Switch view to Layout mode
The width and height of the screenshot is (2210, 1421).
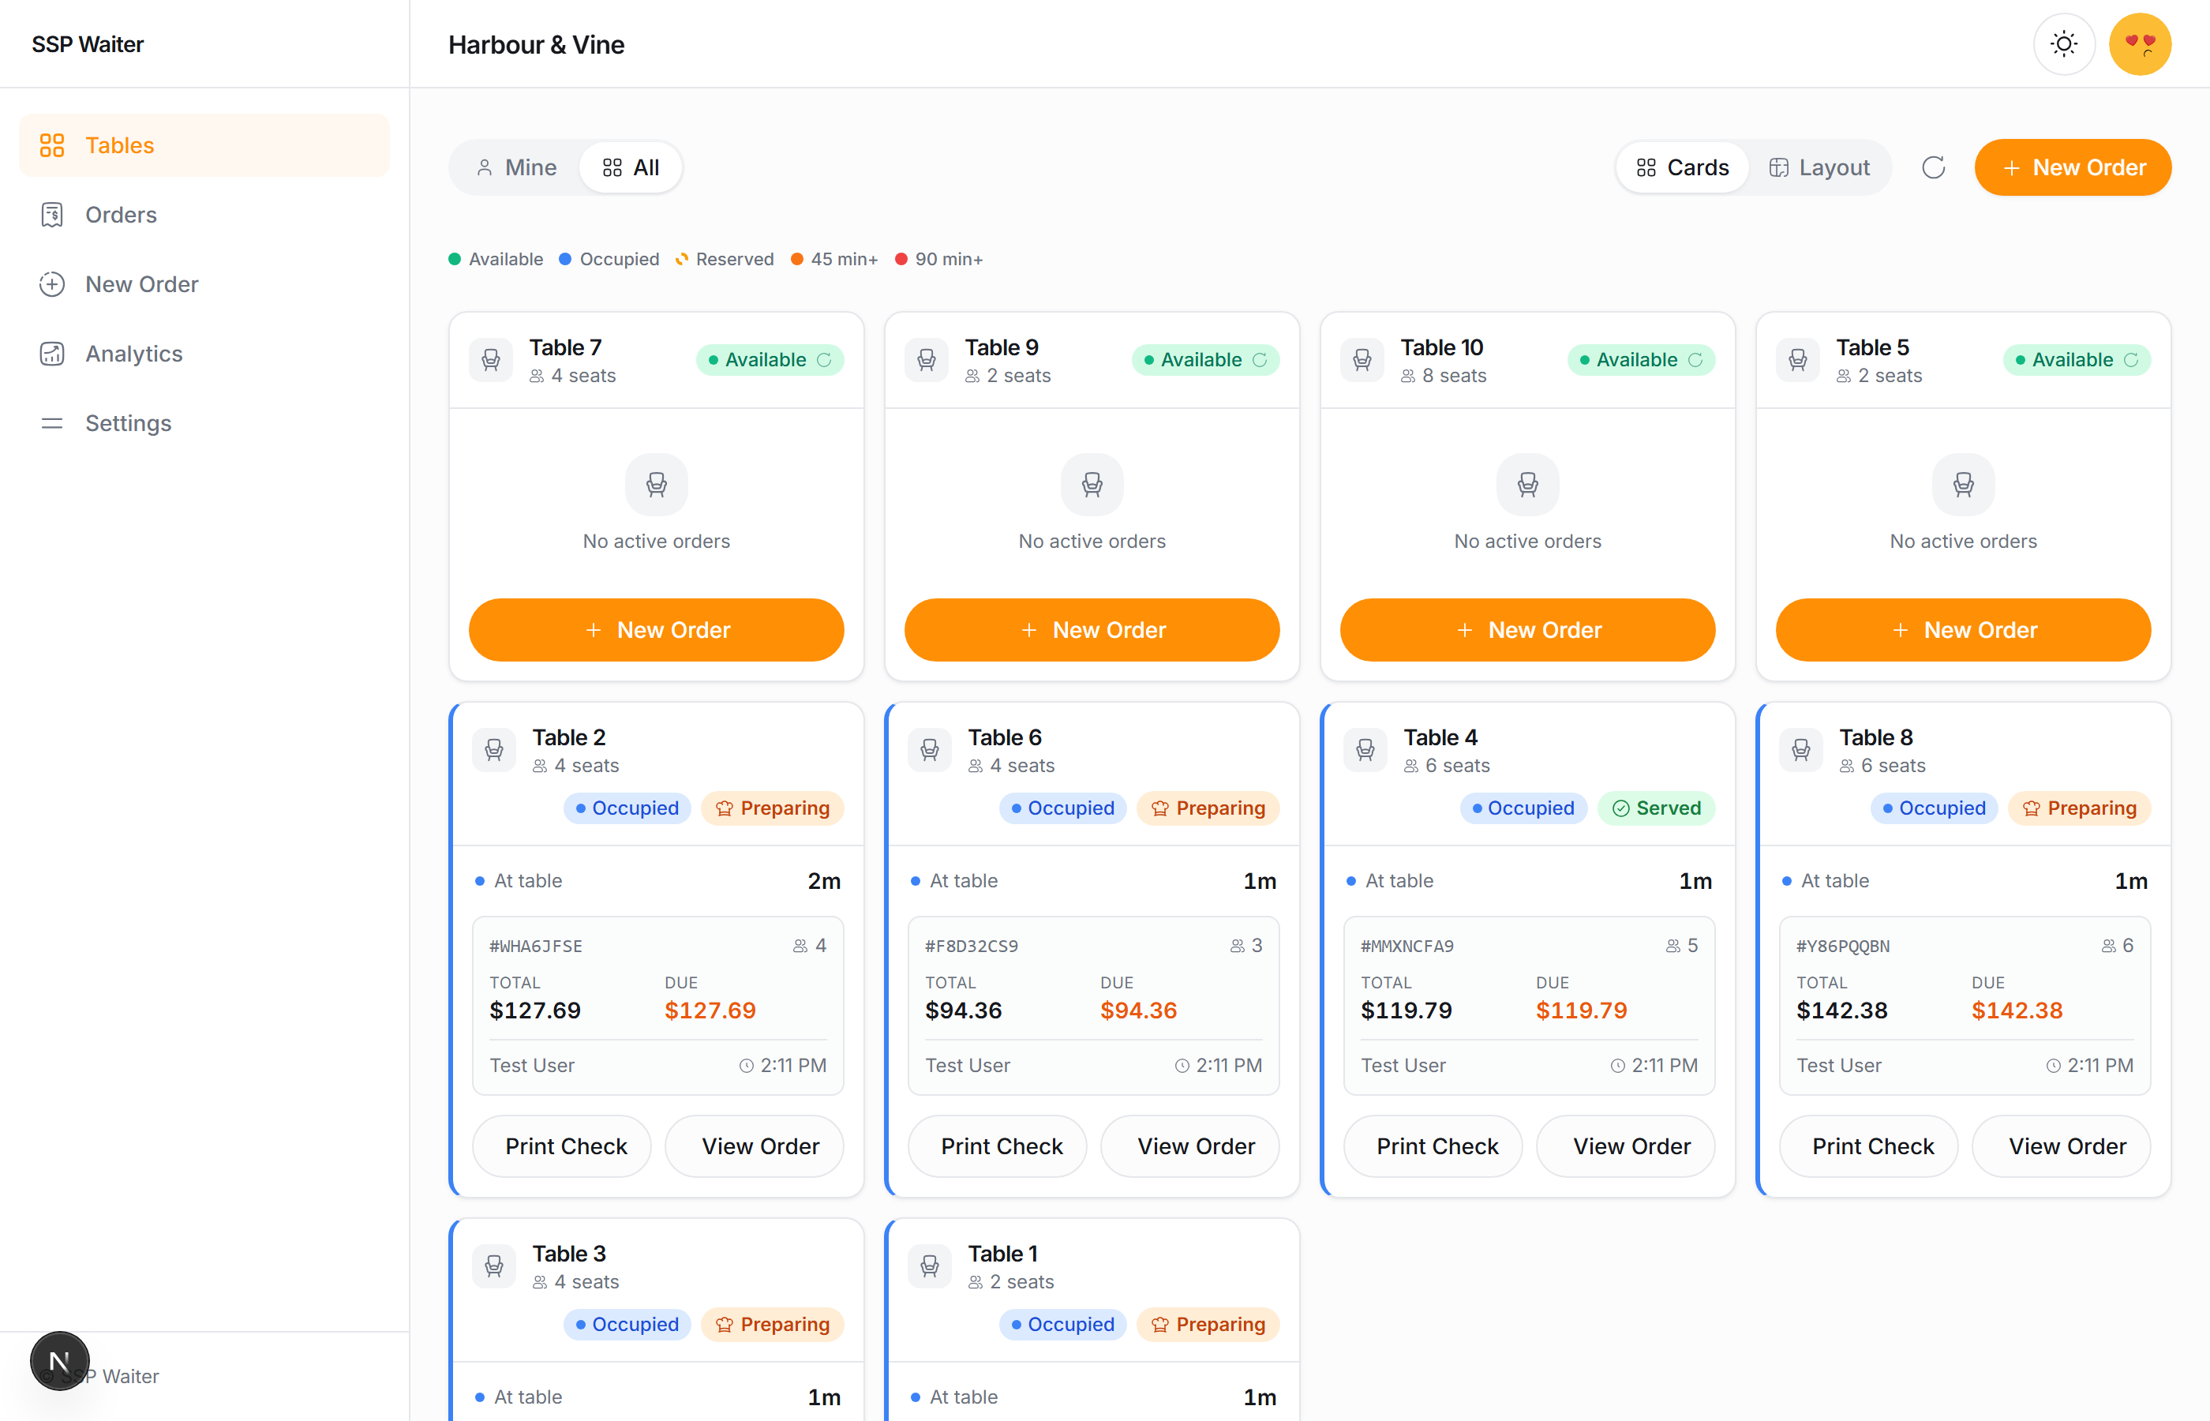click(x=1819, y=167)
